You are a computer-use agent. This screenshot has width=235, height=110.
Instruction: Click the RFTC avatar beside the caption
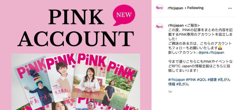[x=160, y=27]
